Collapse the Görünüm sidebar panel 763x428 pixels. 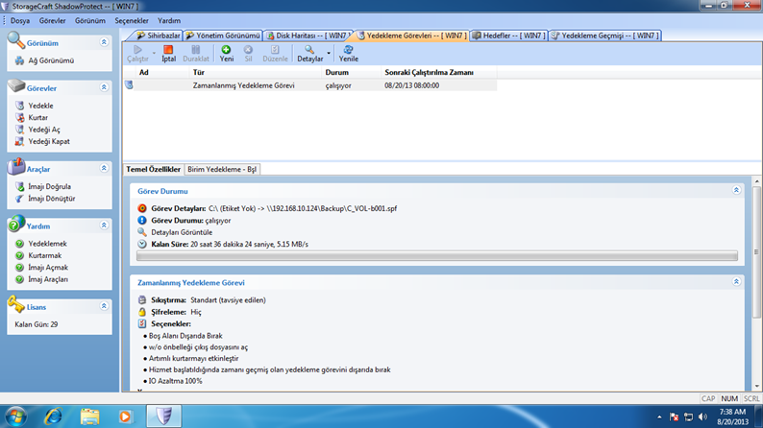pos(104,42)
